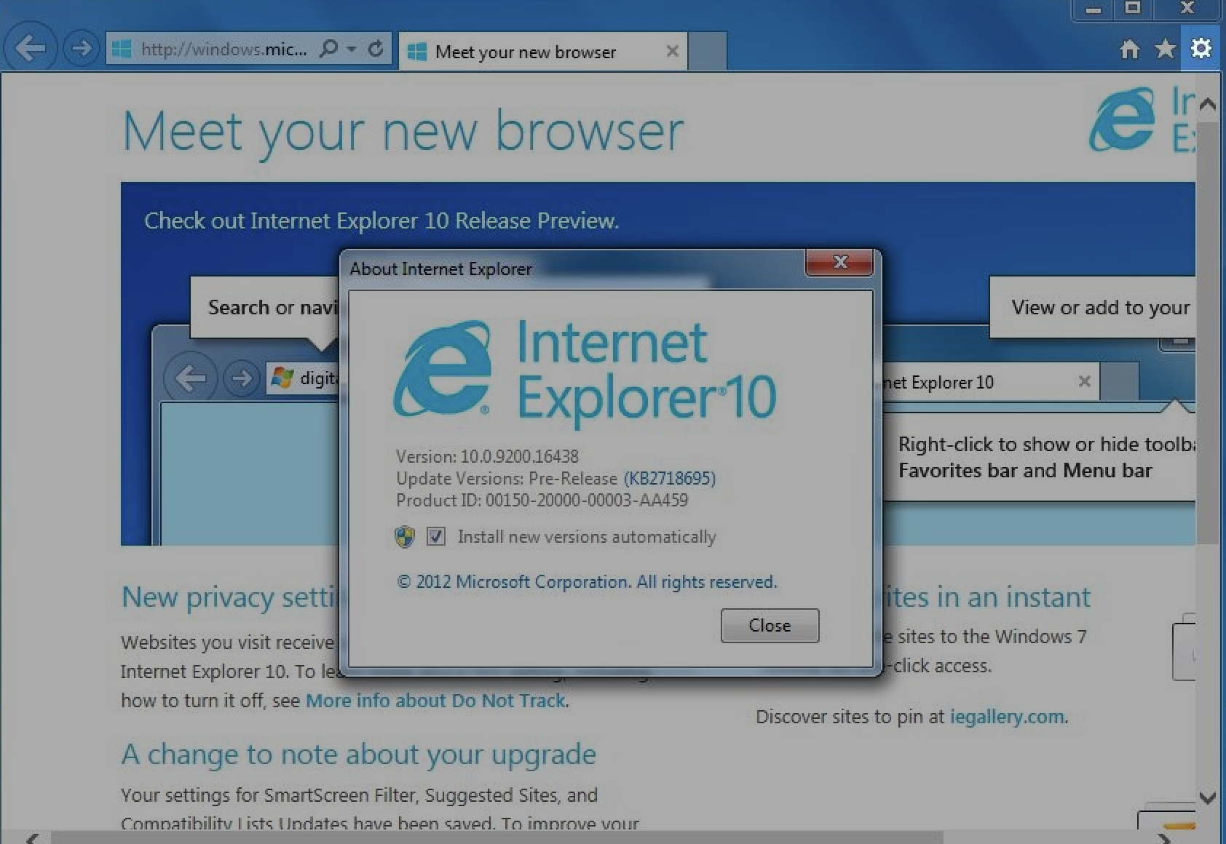Click 'Right-click to show or hide toolba' text
The width and height of the screenshot is (1226, 844).
(1046, 444)
